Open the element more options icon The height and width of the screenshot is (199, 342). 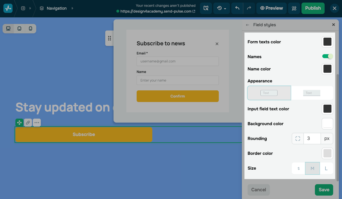click(37, 123)
